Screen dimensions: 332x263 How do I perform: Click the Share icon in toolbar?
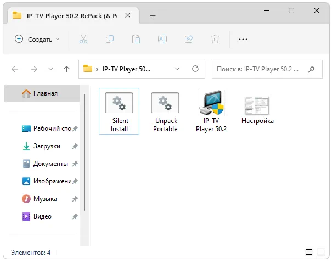click(x=189, y=39)
